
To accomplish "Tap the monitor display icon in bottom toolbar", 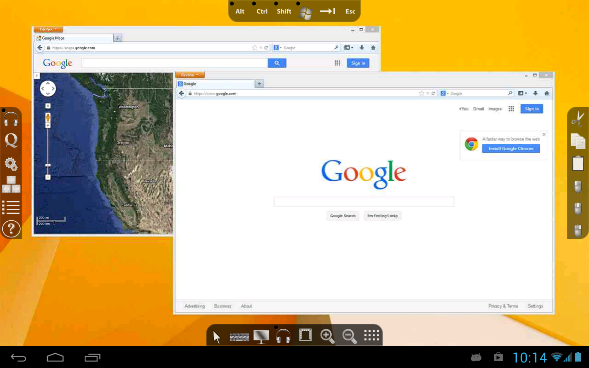I will [261, 337].
